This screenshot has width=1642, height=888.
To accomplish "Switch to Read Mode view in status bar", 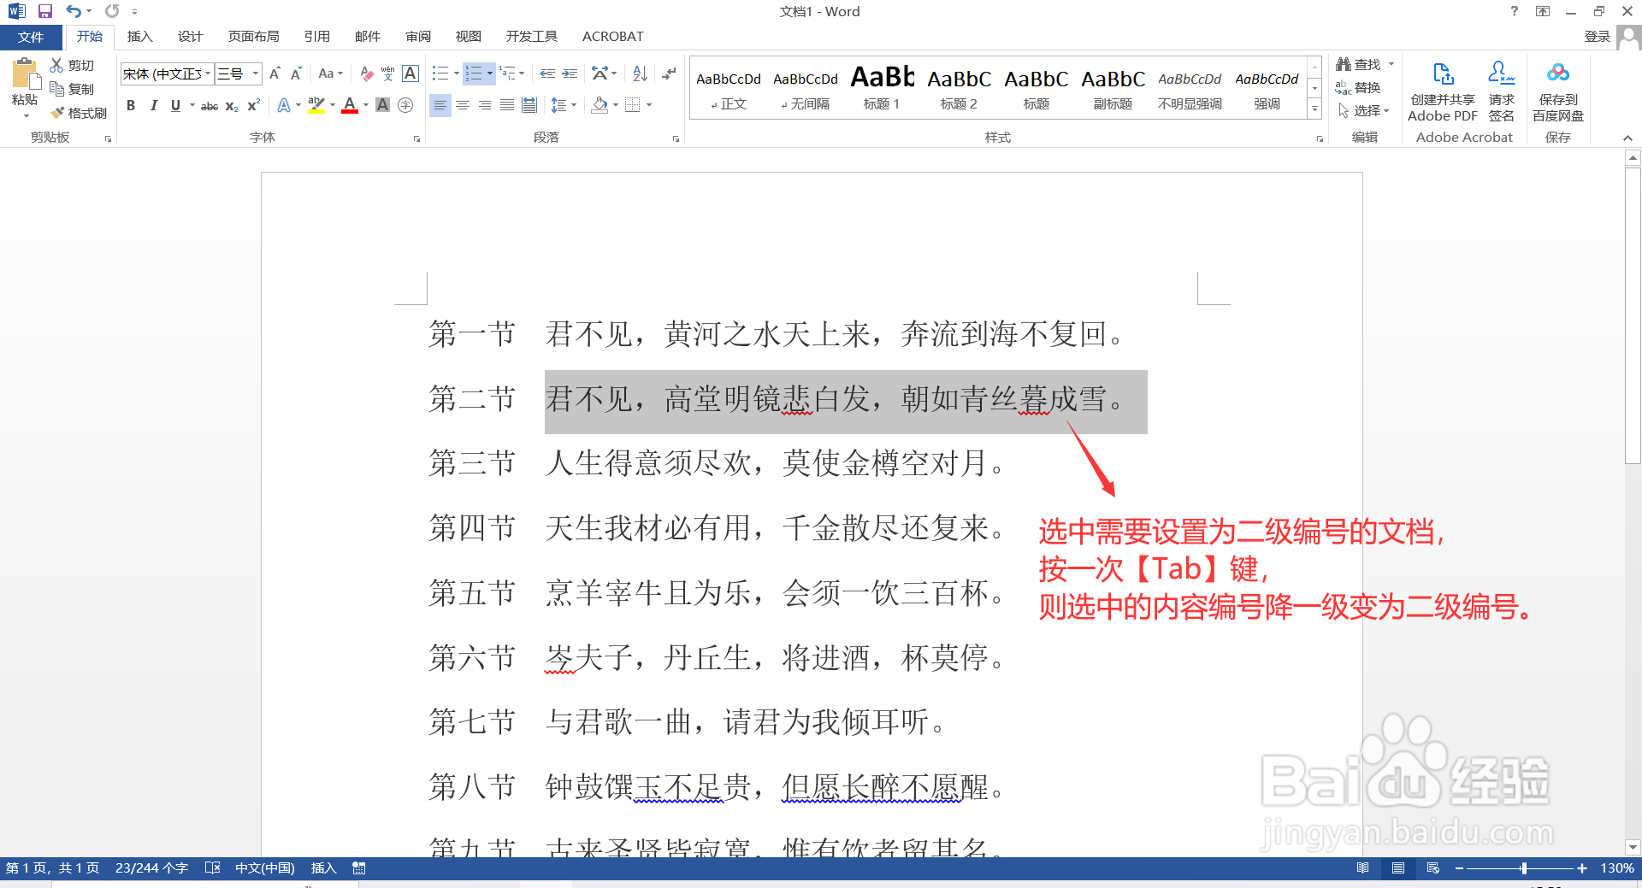I will [1362, 868].
